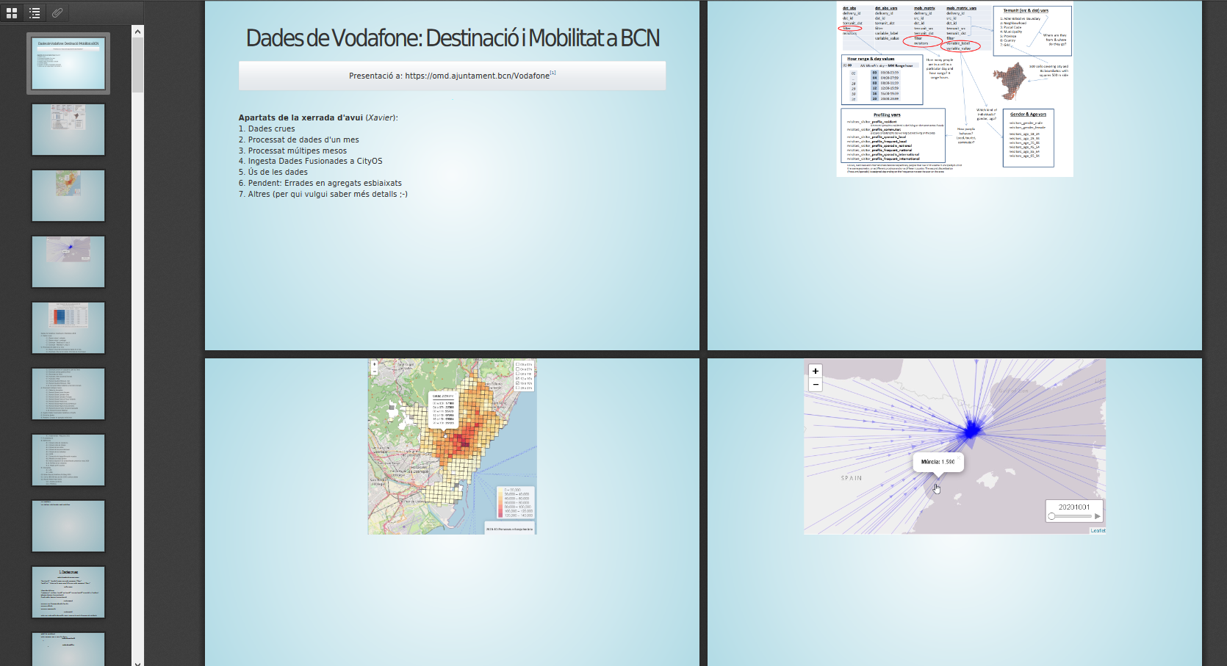
Task: Open the attachments paperclip panel
Action: (57, 12)
